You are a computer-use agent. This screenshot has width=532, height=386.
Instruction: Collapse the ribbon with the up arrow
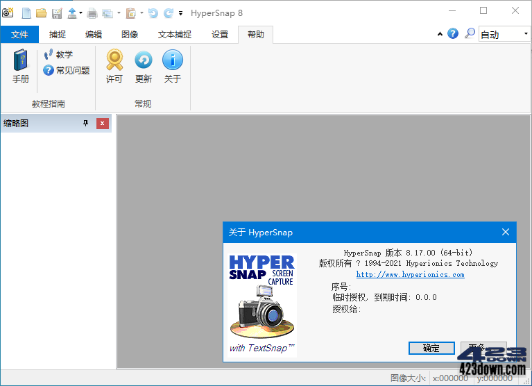[x=440, y=34]
